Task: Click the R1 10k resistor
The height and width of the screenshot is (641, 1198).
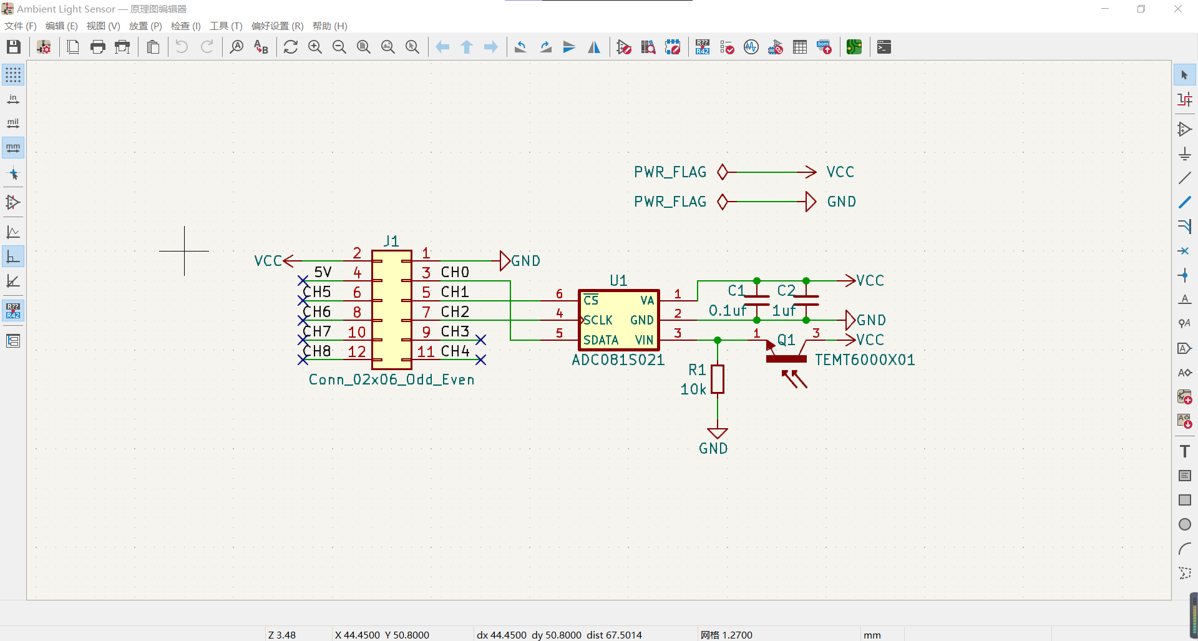Action: tap(718, 379)
